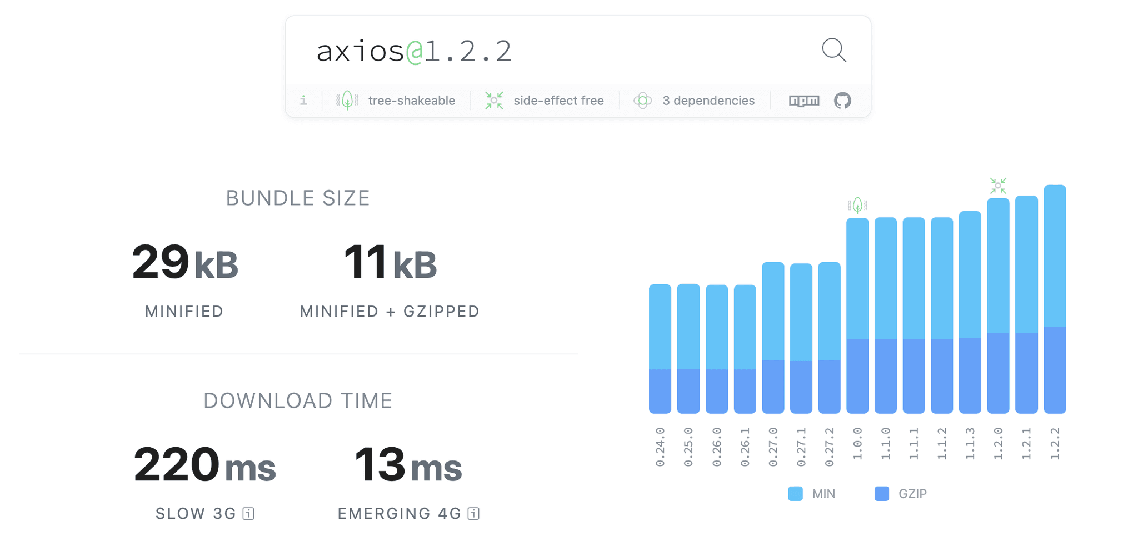This screenshot has height=551, width=1138.
Task: Click the 29 kB minified size value
Action: [185, 262]
